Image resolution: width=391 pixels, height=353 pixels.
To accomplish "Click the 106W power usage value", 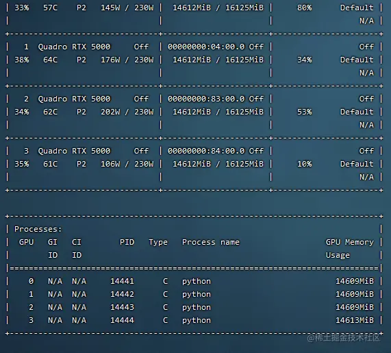I will click(110, 164).
